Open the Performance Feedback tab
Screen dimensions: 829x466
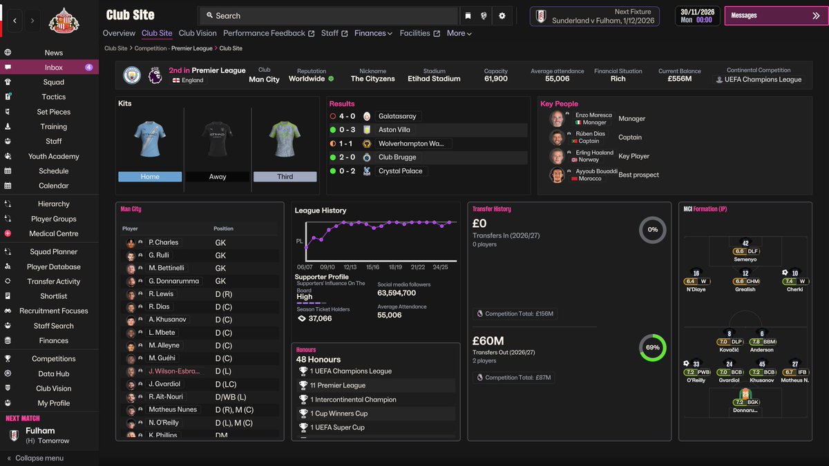[269, 33]
